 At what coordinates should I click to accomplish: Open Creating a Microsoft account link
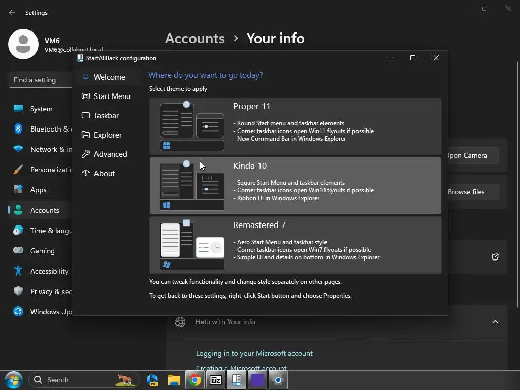click(x=241, y=367)
